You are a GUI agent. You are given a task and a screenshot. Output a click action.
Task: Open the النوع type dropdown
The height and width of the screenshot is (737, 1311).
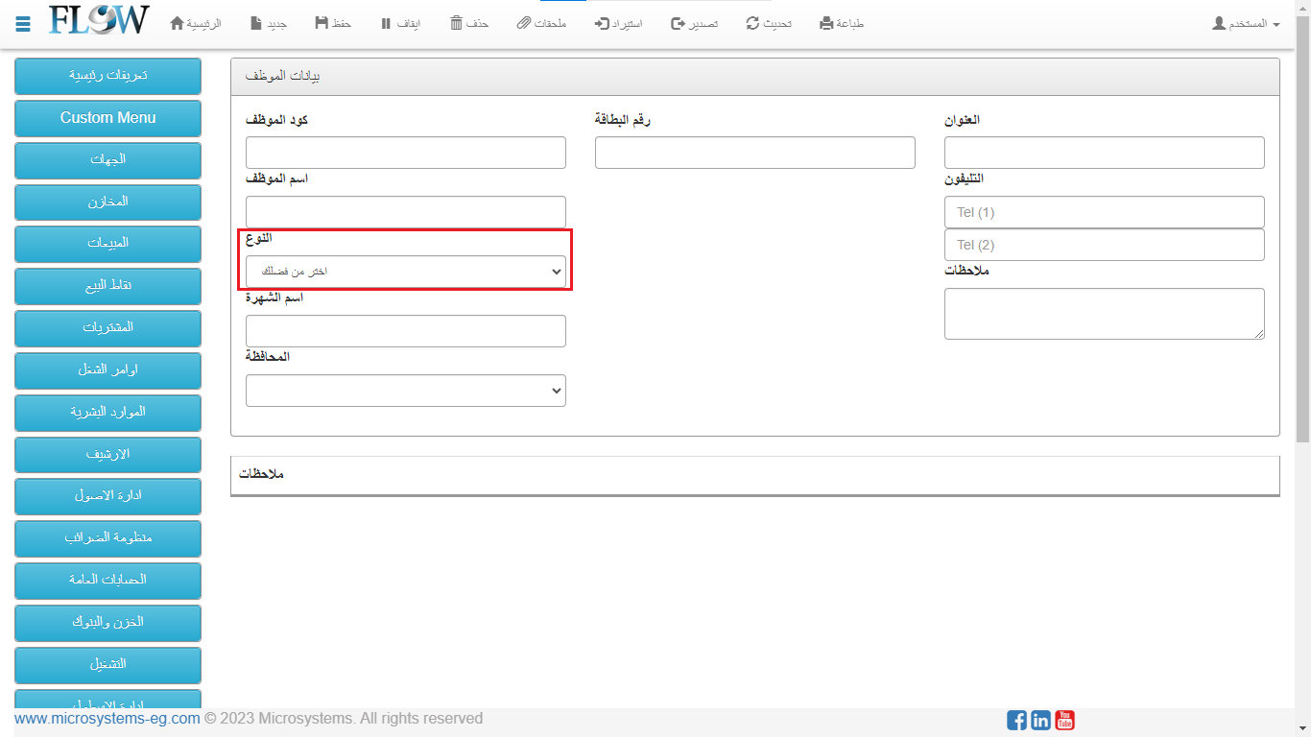405,272
